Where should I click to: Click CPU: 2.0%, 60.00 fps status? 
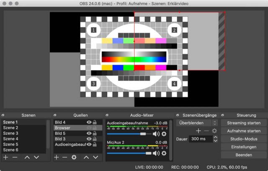(227, 167)
